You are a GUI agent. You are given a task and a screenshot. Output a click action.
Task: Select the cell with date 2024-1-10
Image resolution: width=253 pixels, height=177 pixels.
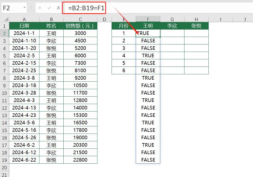tap(24, 41)
